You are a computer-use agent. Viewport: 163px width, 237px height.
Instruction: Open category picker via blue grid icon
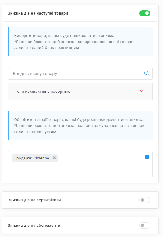pyautogui.click(x=147, y=157)
